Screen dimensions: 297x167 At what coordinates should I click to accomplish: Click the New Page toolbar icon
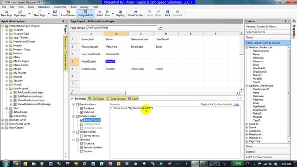(39, 13)
